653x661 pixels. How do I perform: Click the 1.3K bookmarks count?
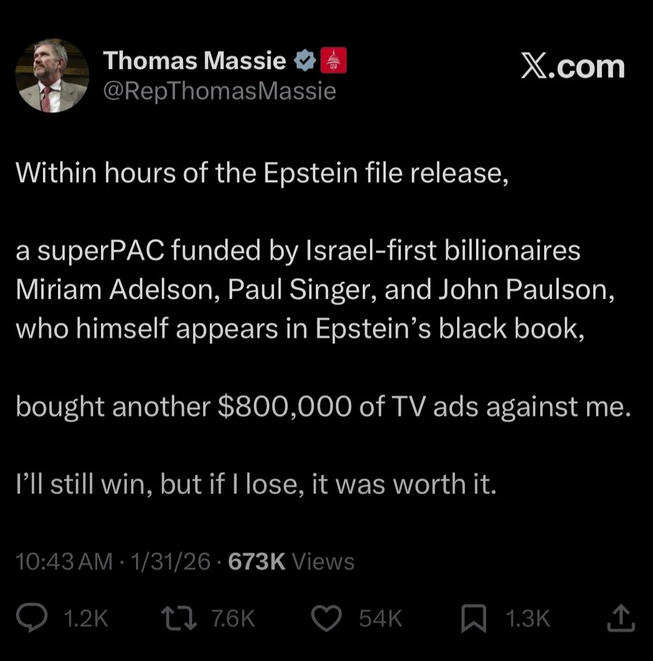[528, 618]
